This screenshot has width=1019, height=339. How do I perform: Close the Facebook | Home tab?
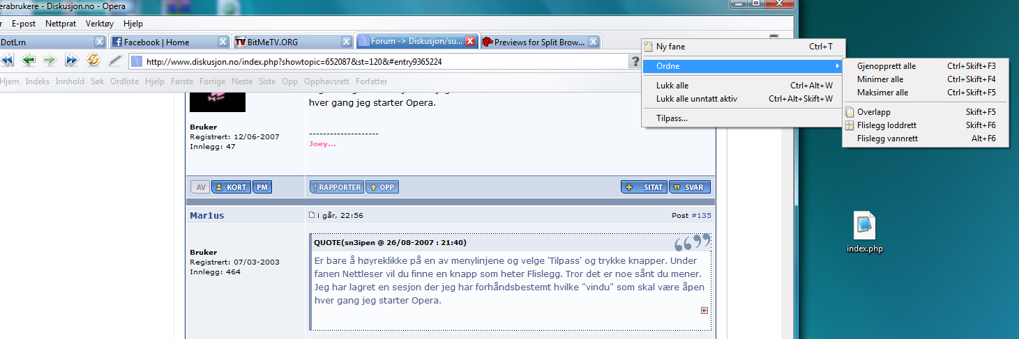(222, 42)
